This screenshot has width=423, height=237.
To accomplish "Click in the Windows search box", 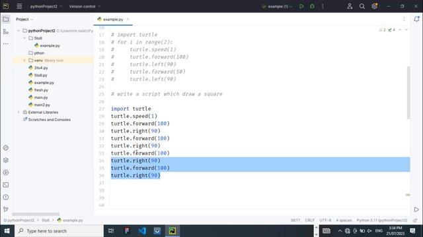I will 59,231.
